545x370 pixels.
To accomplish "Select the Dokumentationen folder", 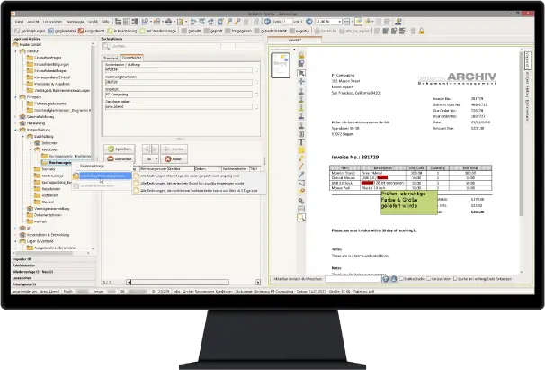I will (x=44, y=215).
